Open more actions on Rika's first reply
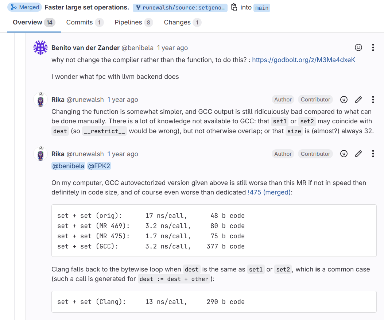This screenshot has height=320, width=384. [373, 100]
